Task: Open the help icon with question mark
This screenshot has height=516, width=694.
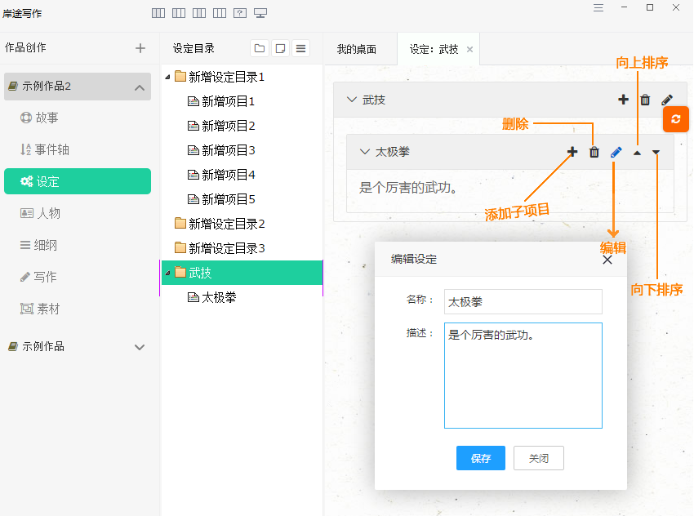Action: [240, 13]
